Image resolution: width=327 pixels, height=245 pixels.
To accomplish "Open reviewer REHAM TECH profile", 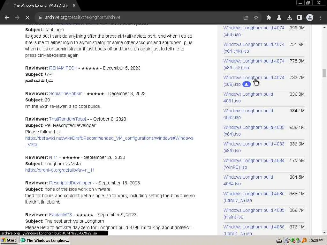I will 63,68.
